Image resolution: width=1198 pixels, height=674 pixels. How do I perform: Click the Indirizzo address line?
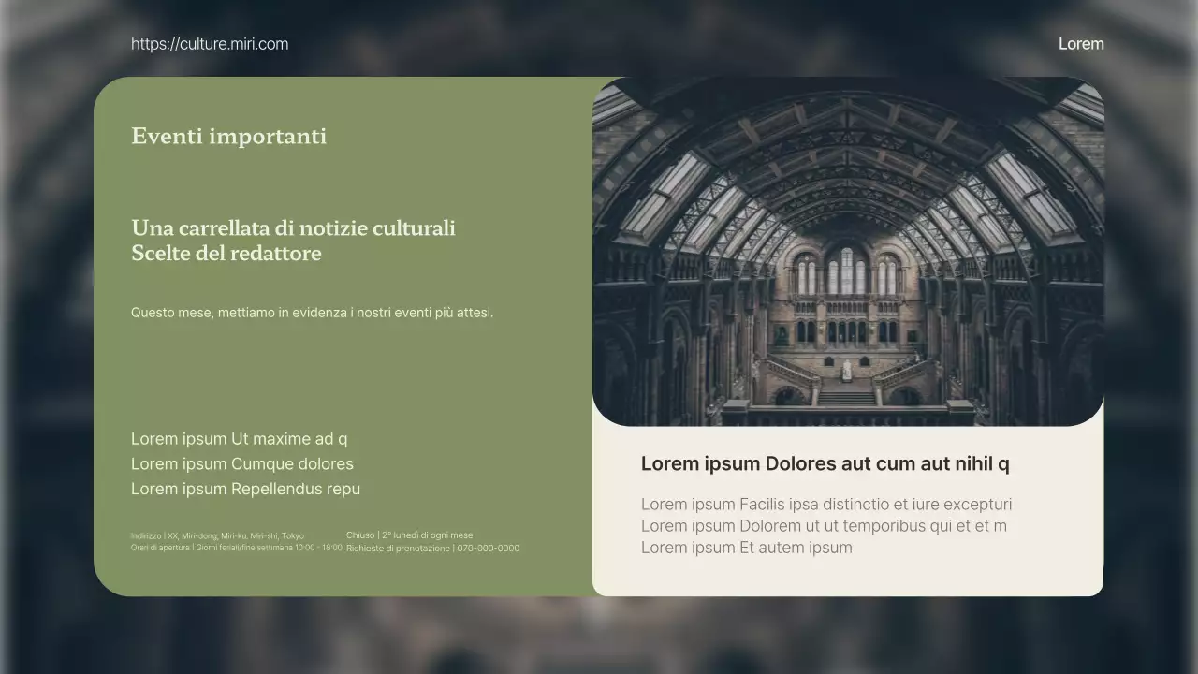(217, 536)
